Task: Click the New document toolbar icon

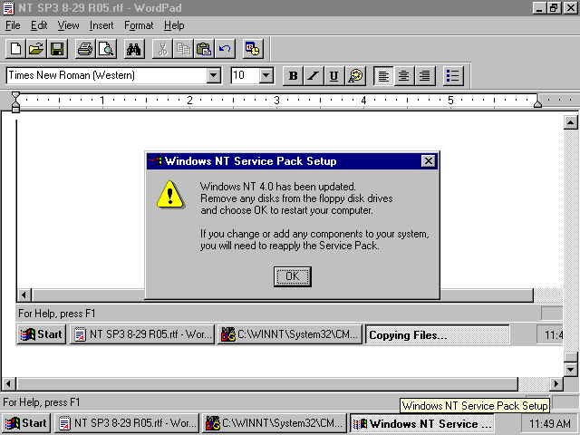Action: pyautogui.click(x=15, y=49)
